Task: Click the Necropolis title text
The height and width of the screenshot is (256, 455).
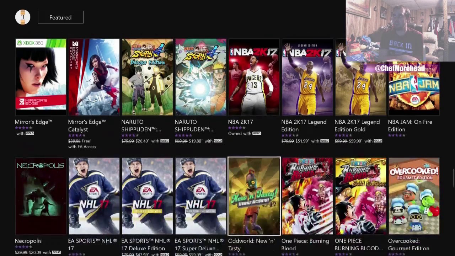Action: pos(28,241)
